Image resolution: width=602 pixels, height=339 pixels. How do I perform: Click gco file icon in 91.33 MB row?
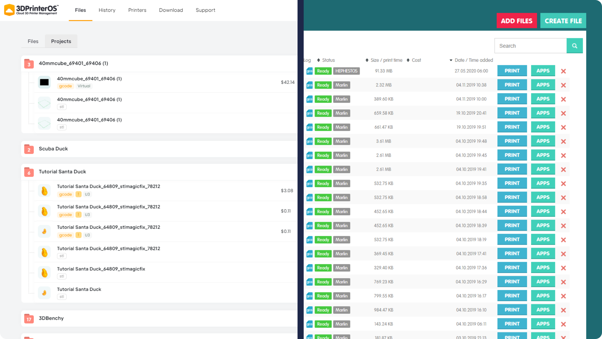[309, 71]
